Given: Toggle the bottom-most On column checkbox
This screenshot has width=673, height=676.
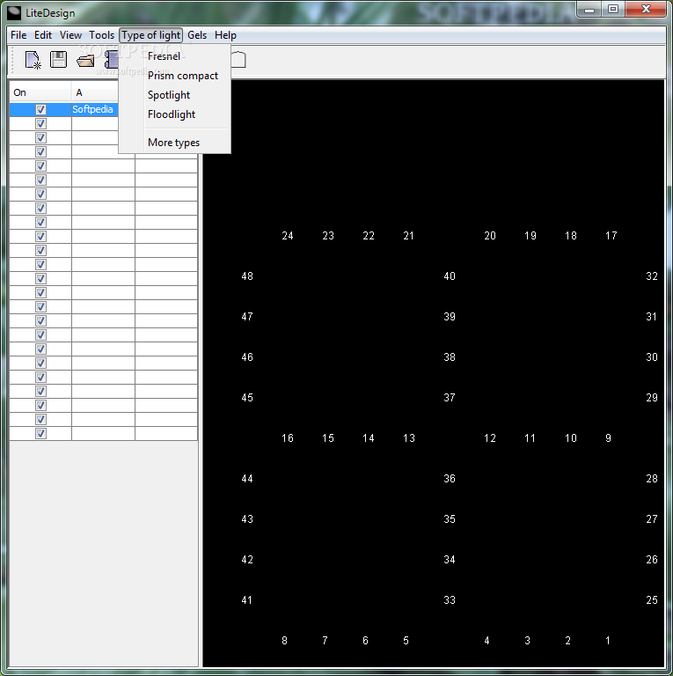Looking at the screenshot, I should [x=41, y=433].
